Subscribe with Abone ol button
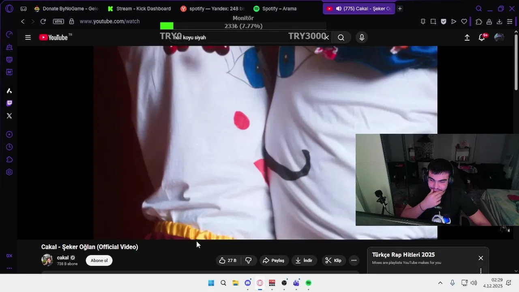The height and width of the screenshot is (292, 519). click(99, 260)
